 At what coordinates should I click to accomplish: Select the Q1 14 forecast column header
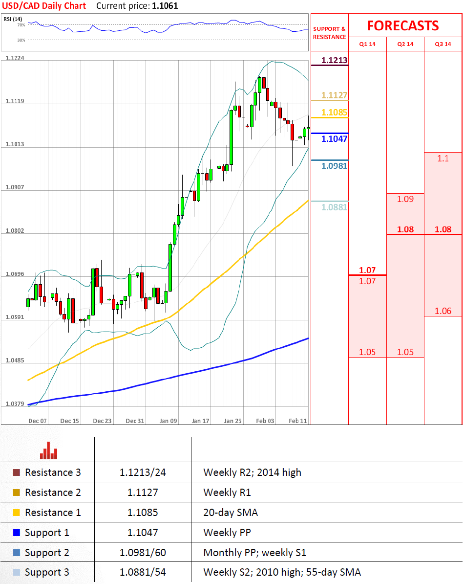[x=367, y=44]
